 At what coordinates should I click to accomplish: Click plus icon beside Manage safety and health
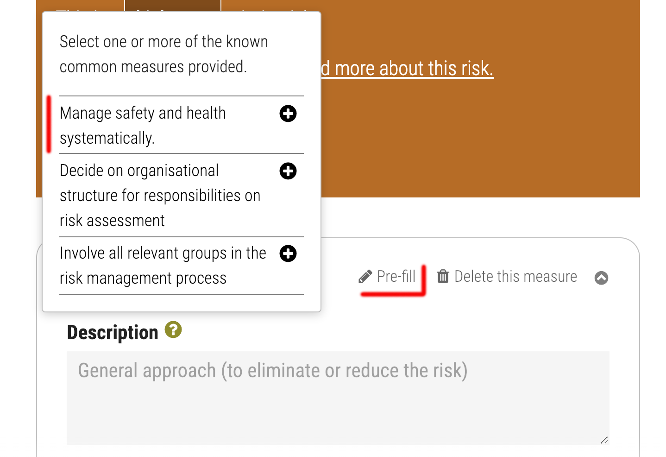coord(288,114)
